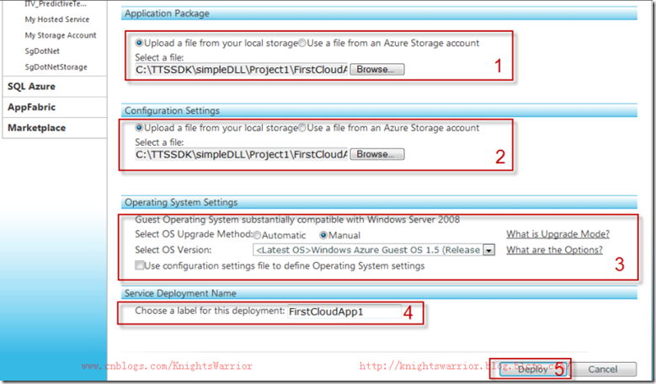Image resolution: width=656 pixels, height=384 pixels.
Task: Select SgDotNetStorage sidebar item
Action: point(56,67)
